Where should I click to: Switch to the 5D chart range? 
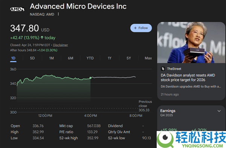[32, 58]
